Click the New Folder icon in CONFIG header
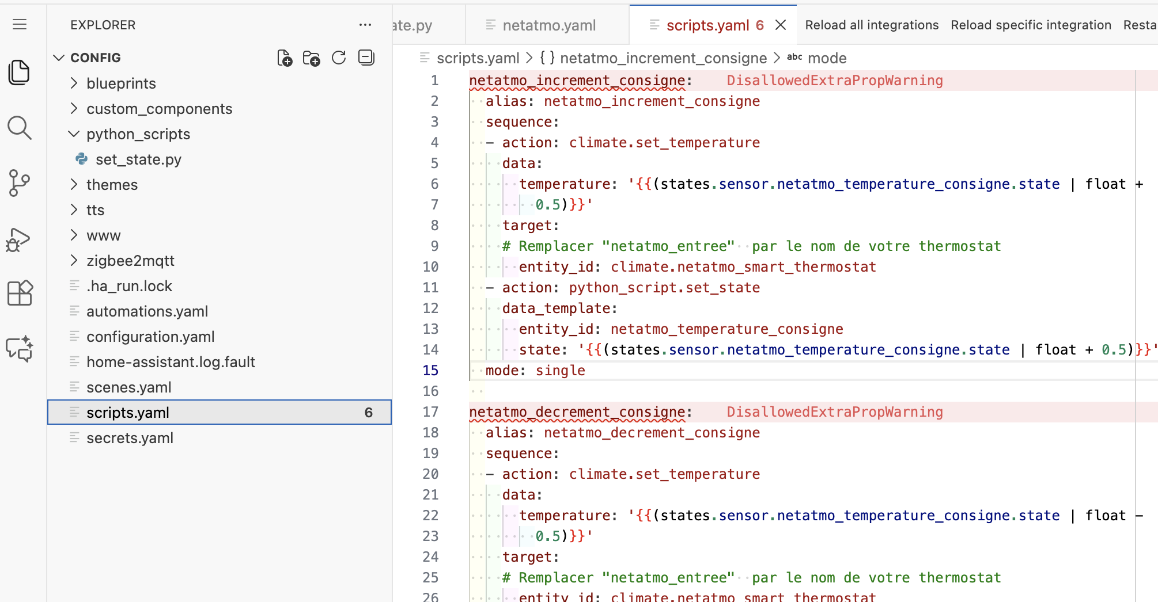 click(312, 58)
